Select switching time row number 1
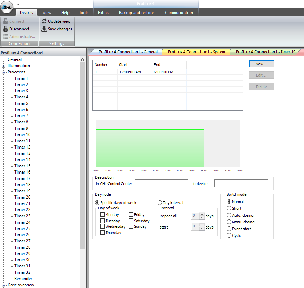 (x=168, y=72)
